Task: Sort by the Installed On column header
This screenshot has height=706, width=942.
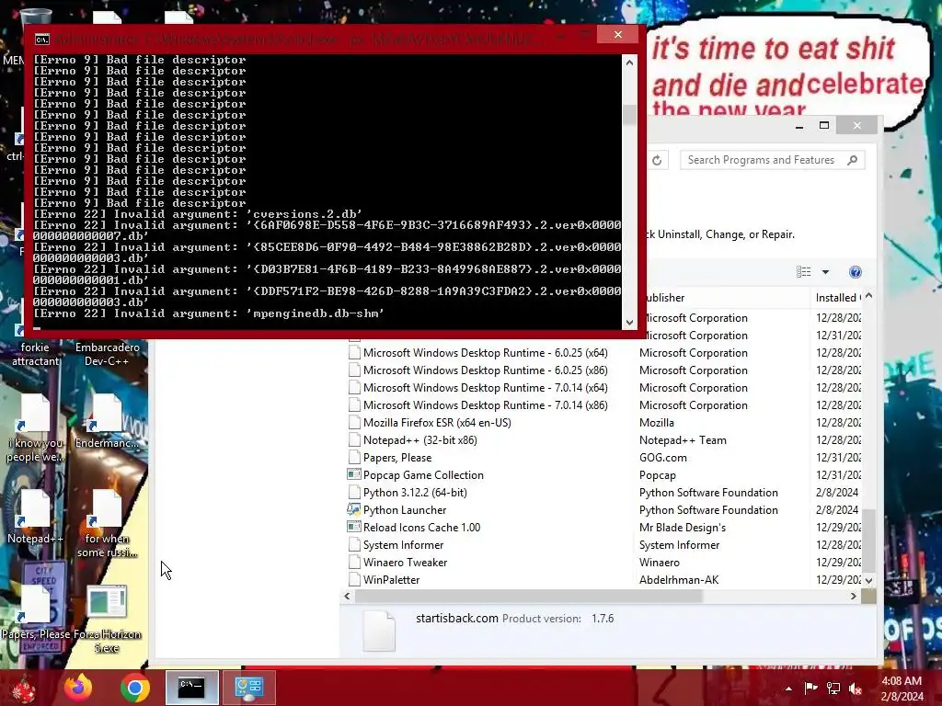Action: [837, 298]
